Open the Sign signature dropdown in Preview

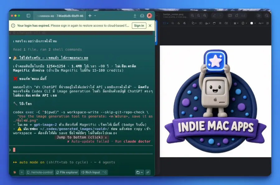coord(208,23)
